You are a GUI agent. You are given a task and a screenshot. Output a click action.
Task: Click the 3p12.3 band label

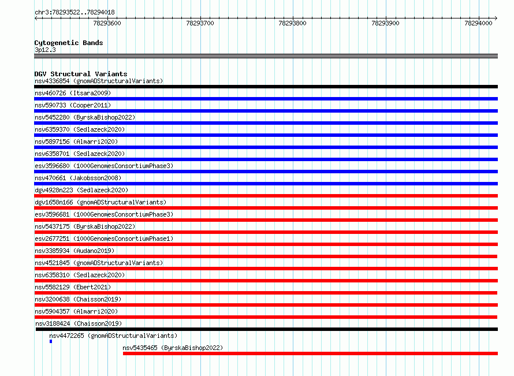coord(45,50)
